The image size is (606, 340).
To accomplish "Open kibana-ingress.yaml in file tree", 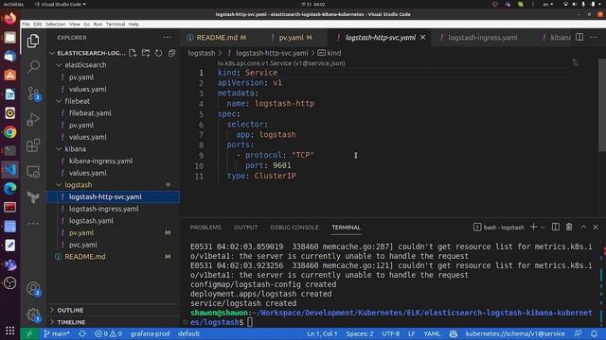I will click(x=101, y=161).
